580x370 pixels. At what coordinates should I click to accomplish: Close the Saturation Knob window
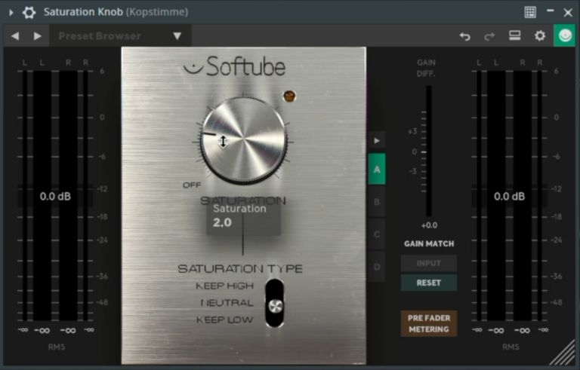tap(568, 13)
